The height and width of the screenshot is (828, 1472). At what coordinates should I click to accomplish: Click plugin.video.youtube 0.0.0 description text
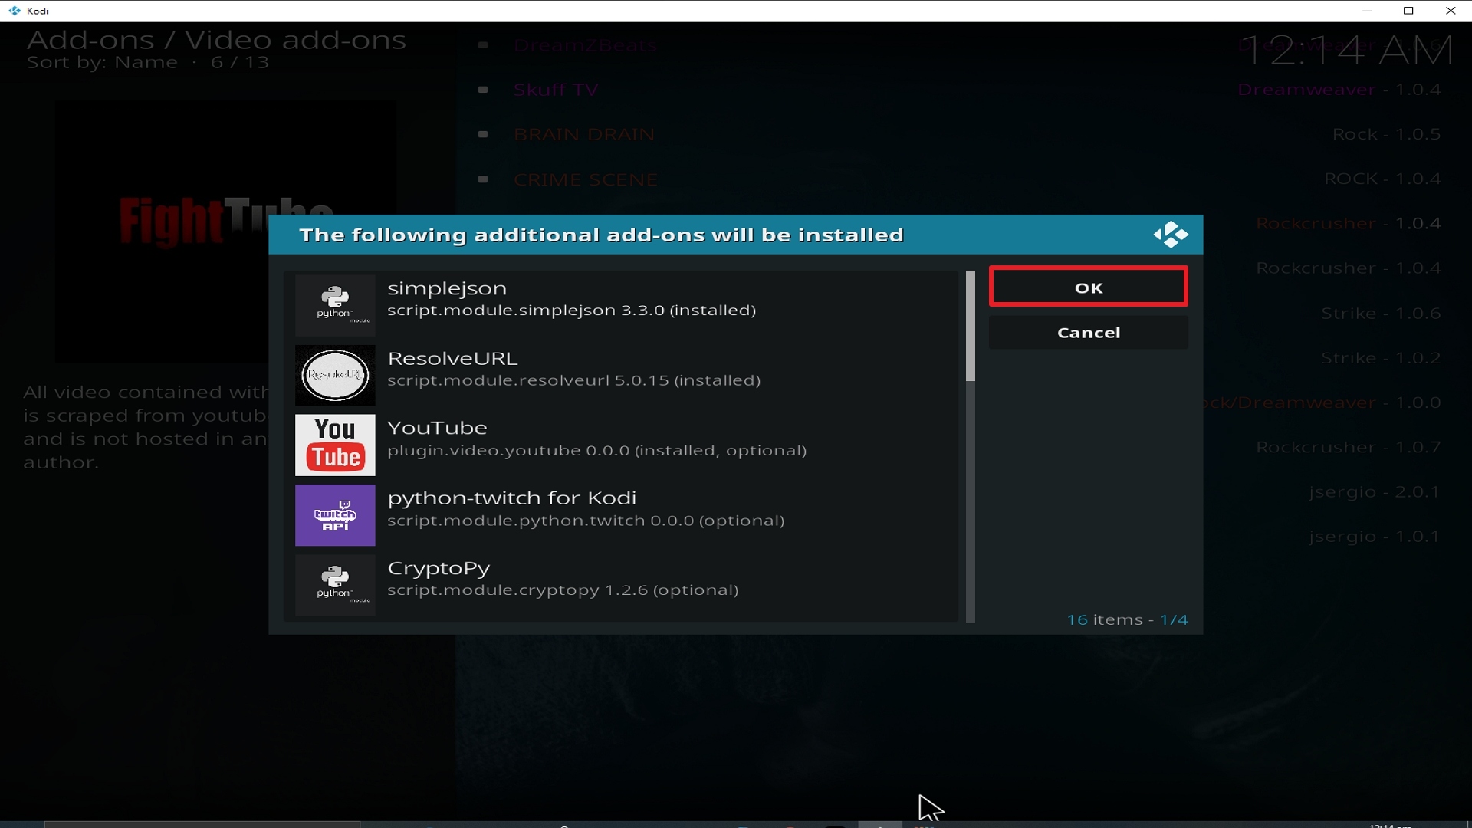pyautogui.click(x=597, y=451)
